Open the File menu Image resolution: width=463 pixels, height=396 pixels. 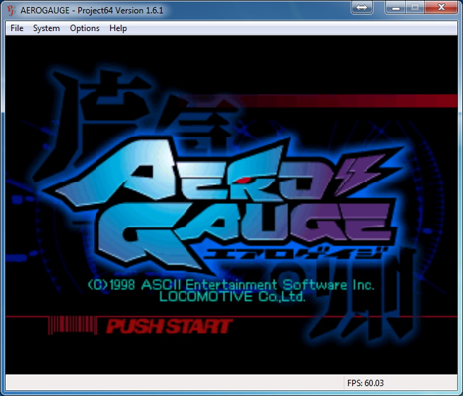[17, 28]
